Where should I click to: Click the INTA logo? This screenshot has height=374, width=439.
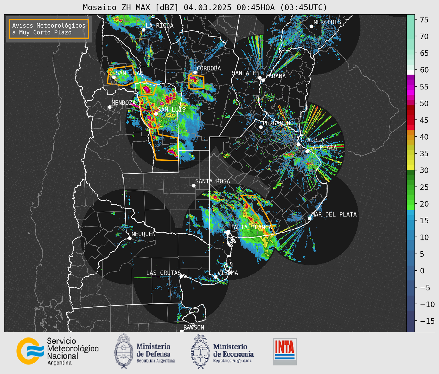pyautogui.click(x=285, y=351)
